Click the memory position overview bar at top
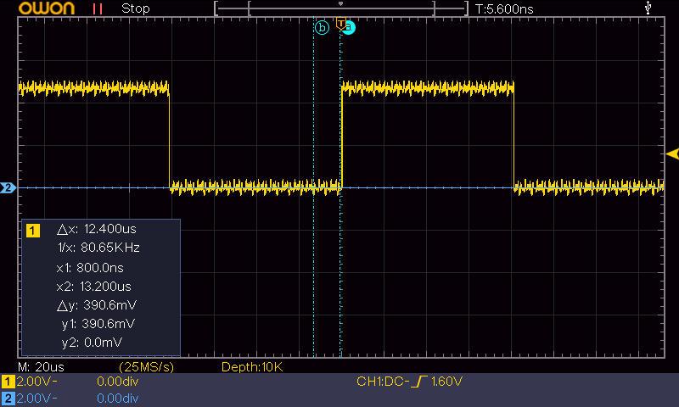This screenshot has height=407, width=679. pos(341,8)
